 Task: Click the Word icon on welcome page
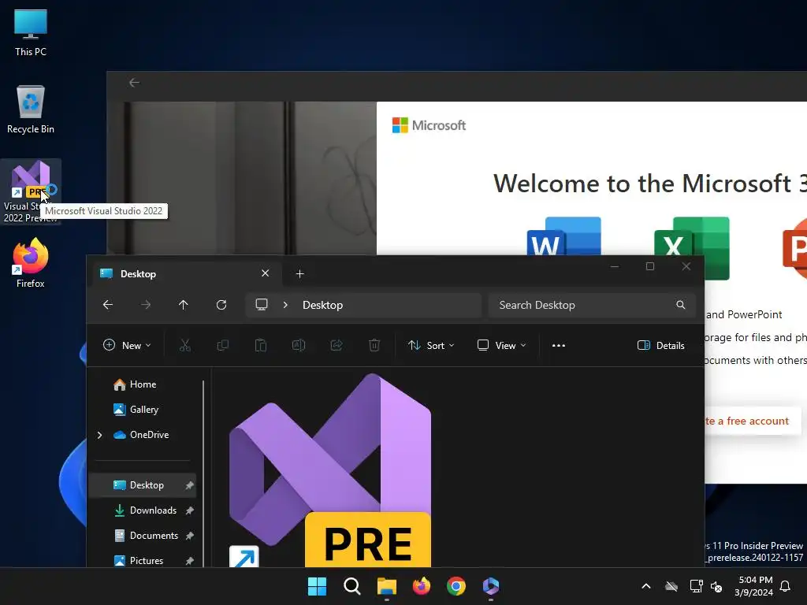[563, 236]
